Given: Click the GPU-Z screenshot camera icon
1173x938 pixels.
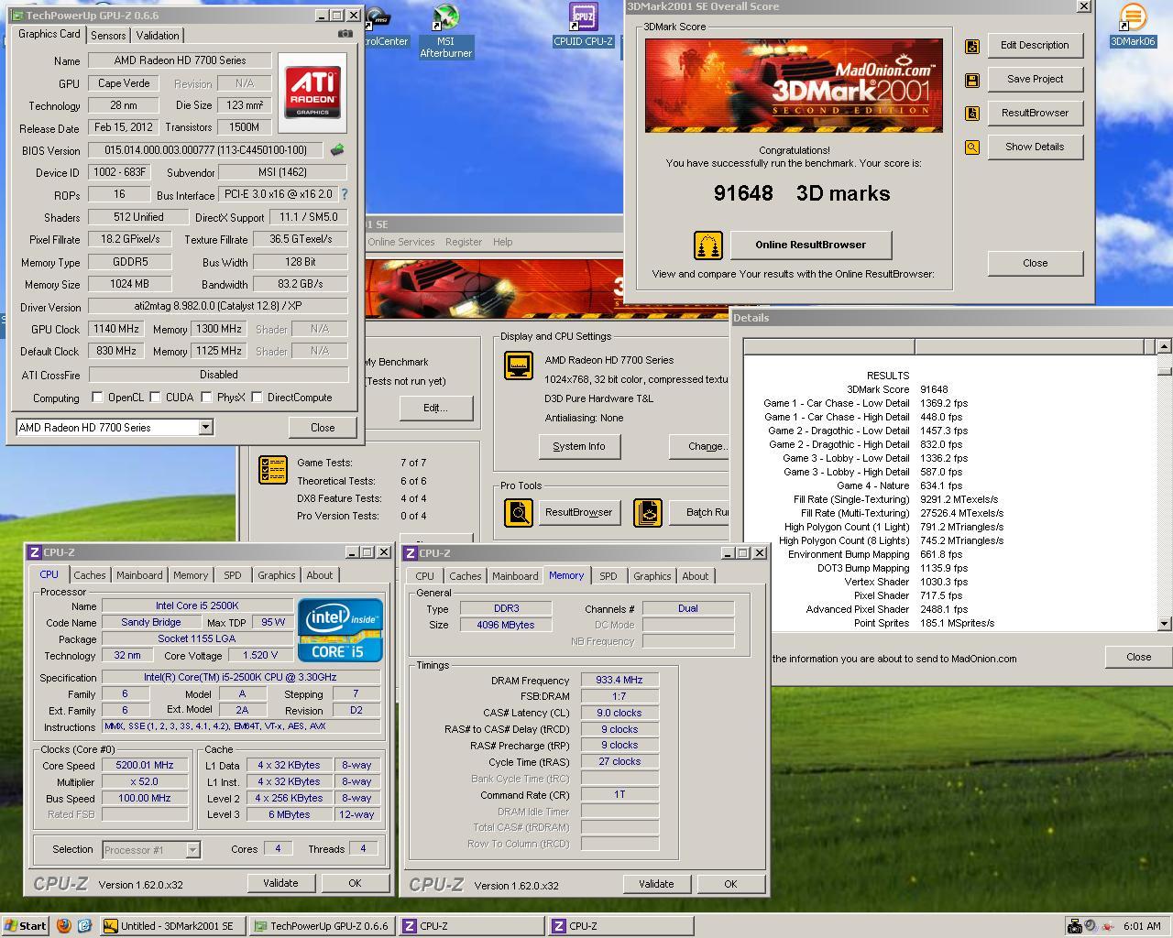Looking at the screenshot, I should [x=345, y=34].
